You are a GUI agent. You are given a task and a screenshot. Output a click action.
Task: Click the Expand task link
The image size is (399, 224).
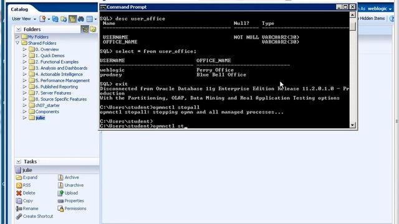(x=30, y=177)
